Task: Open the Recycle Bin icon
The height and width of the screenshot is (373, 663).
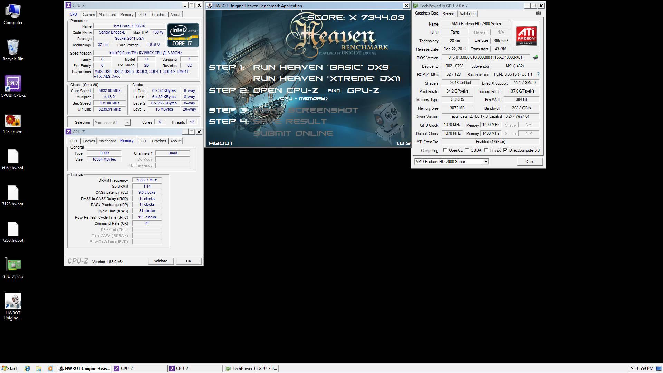Action: 13,50
